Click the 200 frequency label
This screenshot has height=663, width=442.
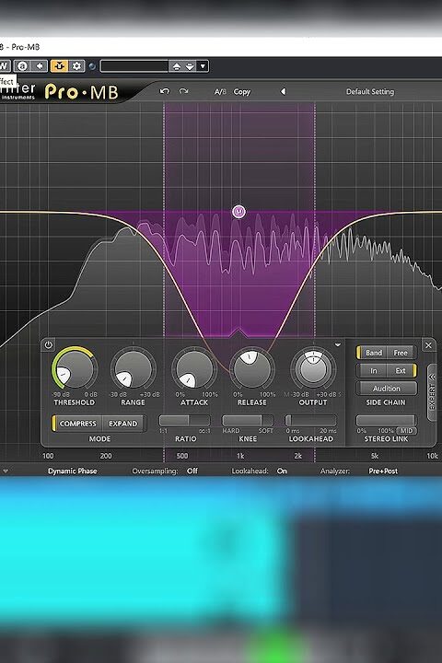106,456
